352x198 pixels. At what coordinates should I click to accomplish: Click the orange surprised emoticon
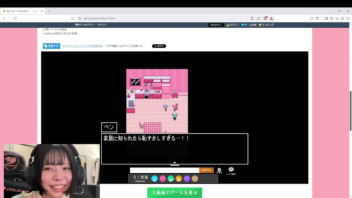pyautogui.click(x=179, y=179)
